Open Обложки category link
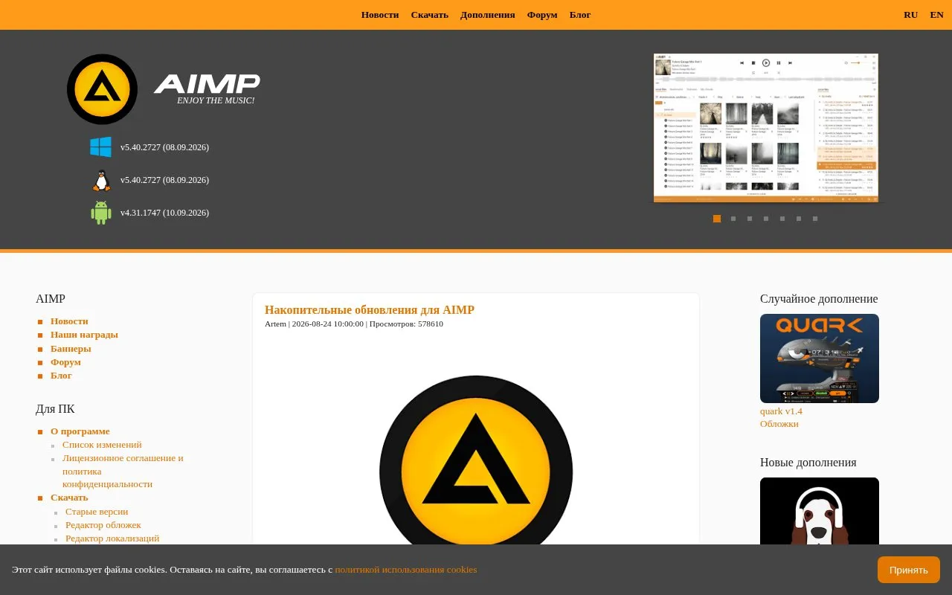The width and height of the screenshot is (952, 595). (779, 424)
